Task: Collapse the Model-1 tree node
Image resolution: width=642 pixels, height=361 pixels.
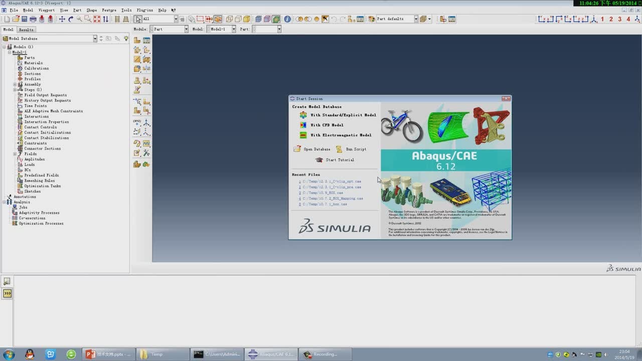Action: (x=9, y=52)
